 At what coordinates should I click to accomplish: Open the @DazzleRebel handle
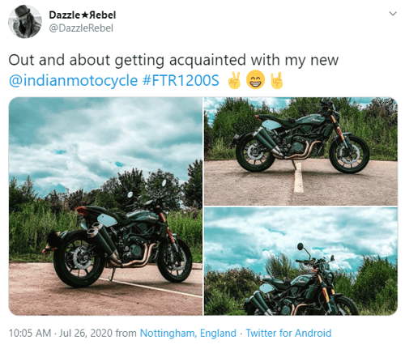coord(81,28)
